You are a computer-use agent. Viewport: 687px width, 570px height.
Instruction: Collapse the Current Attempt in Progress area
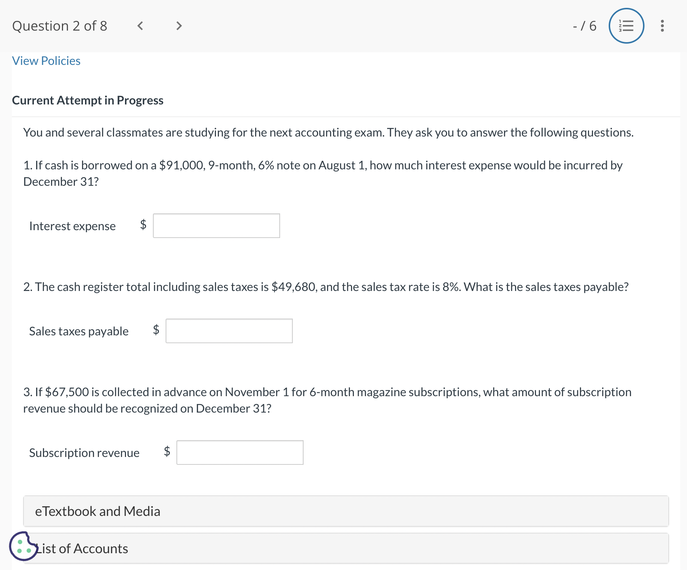[88, 100]
